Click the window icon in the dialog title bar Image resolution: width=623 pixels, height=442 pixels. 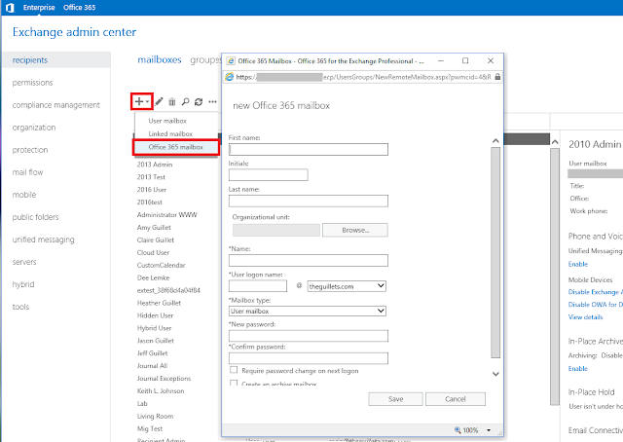click(231, 60)
